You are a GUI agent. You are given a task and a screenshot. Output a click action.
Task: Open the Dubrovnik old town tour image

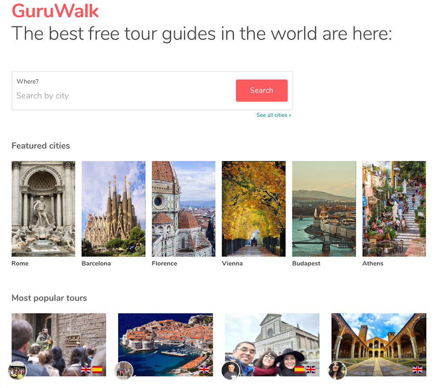tap(165, 345)
